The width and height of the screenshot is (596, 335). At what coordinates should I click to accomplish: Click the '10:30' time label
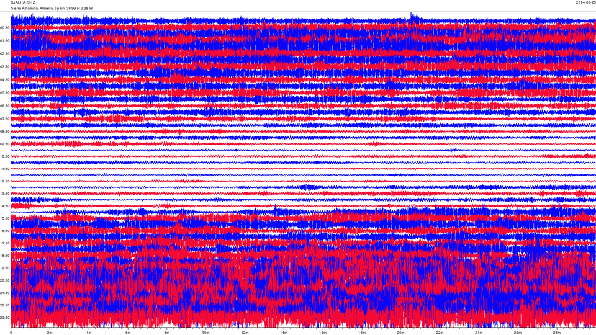[5, 156]
